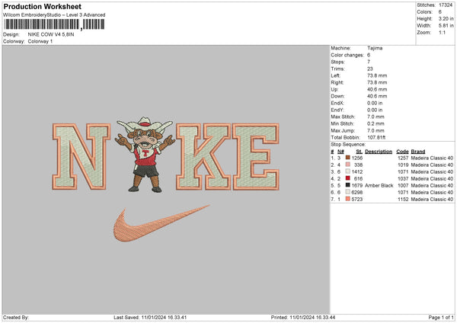Click the design barcode in the header
The image size is (457, 323).
click(54, 24)
